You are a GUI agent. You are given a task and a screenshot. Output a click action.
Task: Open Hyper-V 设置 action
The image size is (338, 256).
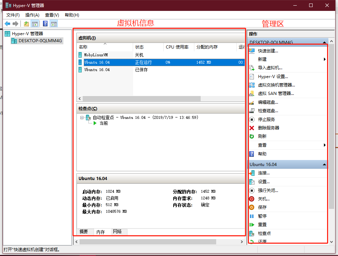(x=273, y=77)
